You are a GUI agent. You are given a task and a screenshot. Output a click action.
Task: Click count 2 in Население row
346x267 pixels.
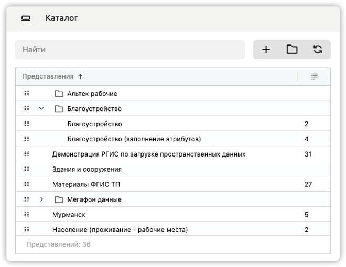[x=307, y=230]
